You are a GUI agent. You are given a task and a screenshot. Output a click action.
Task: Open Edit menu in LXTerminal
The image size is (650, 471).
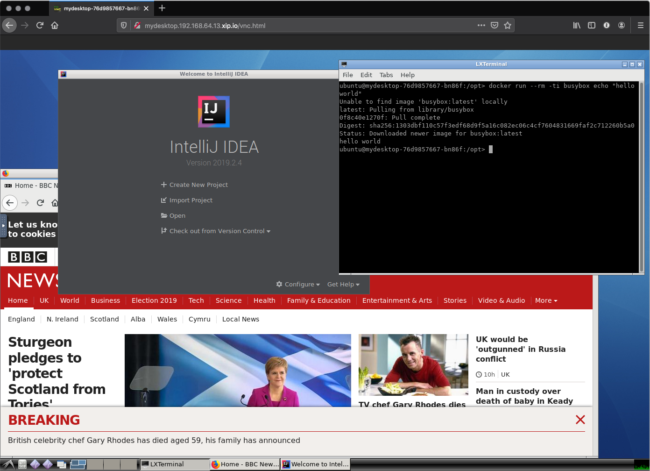coord(366,75)
